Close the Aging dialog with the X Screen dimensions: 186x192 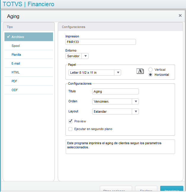click(180, 16)
